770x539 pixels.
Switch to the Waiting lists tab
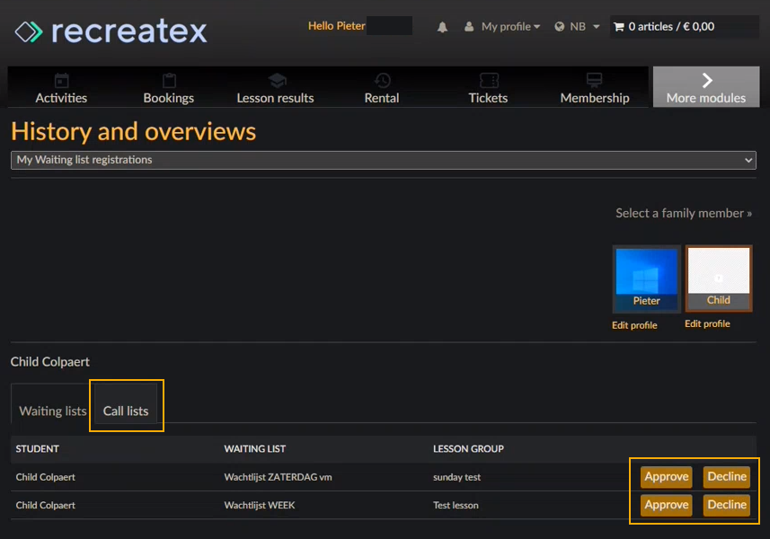click(x=52, y=411)
